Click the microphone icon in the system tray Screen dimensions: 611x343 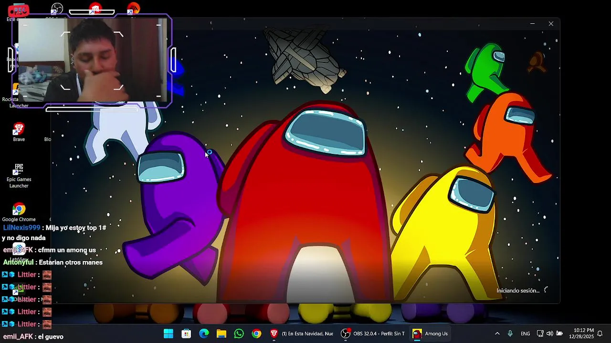pos(510,333)
